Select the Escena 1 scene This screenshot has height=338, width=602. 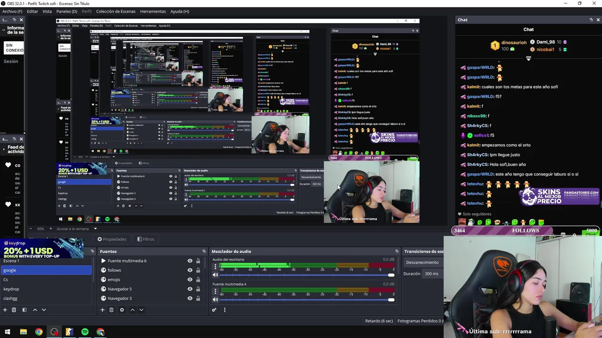click(x=46, y=261)
